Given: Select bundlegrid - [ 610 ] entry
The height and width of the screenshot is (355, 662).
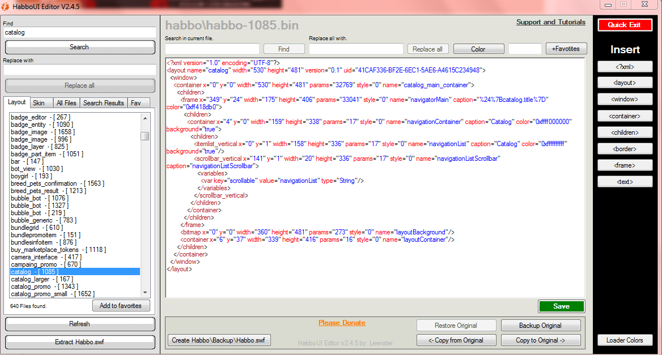Looking at the screenshot, I should pos(37,228).
